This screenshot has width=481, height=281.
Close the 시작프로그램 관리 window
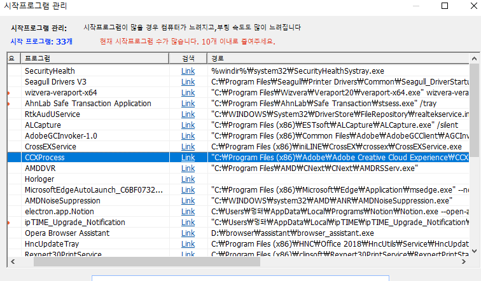pyautogui.click(x=473, y=6)
